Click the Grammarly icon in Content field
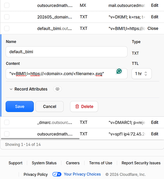164x179 pixels. [x=119, y=71]
